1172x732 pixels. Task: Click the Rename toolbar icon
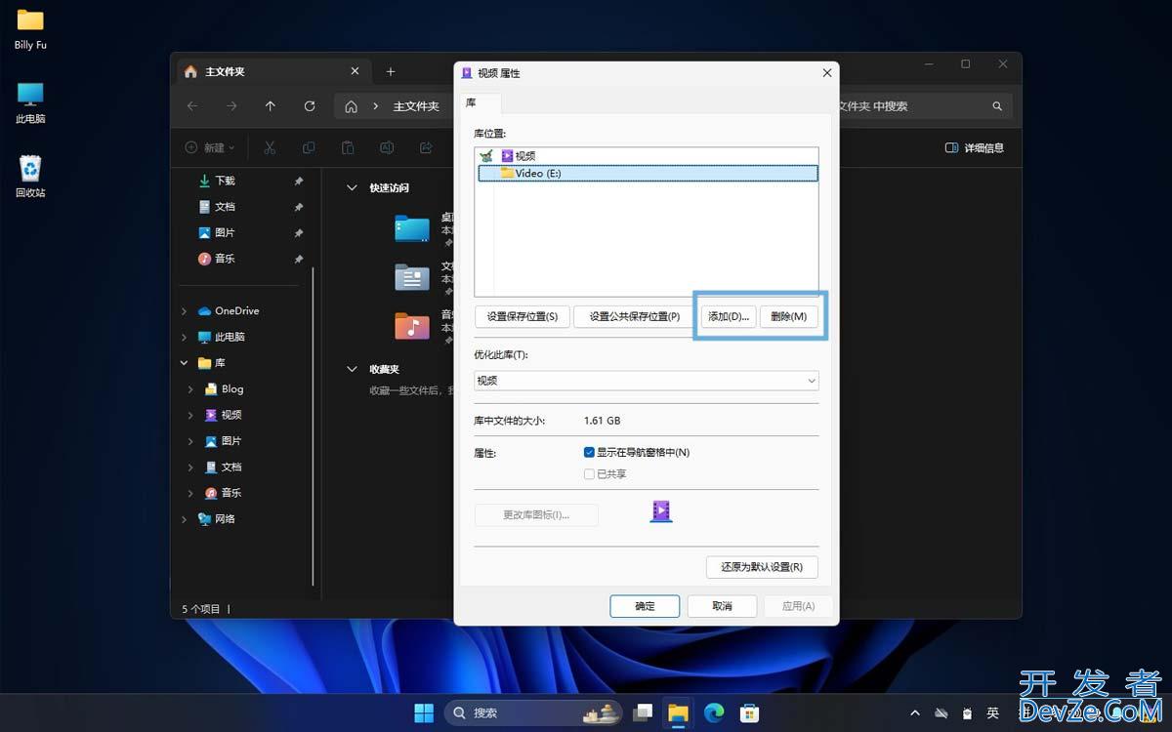[x=387, y=148]
